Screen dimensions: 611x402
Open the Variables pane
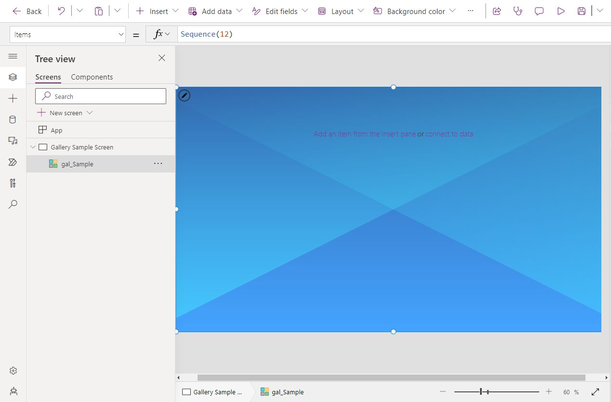[13, 183]
